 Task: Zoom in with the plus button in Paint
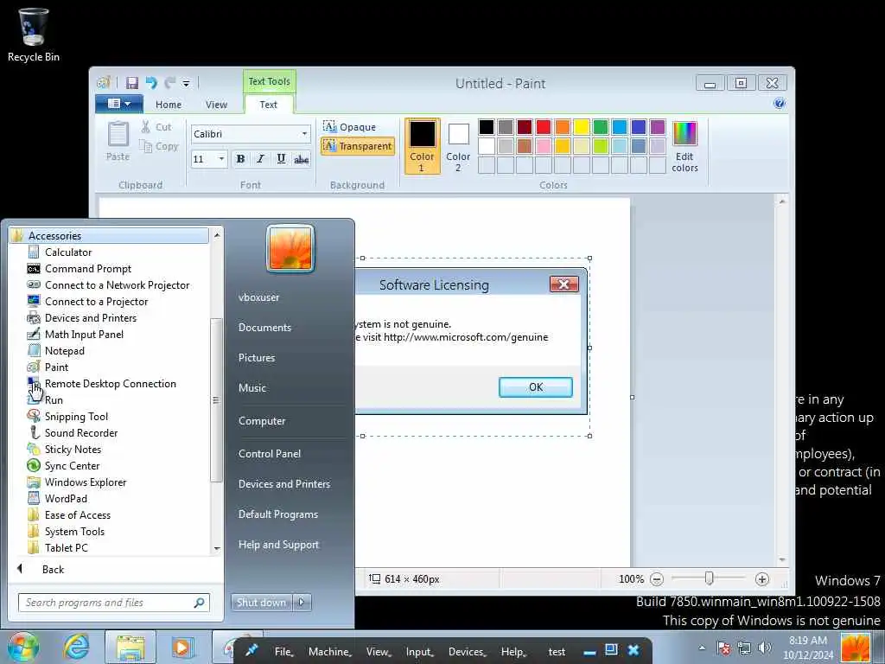coord(762,578)
